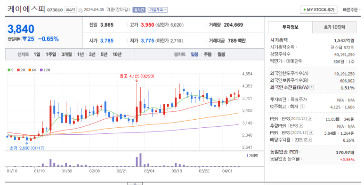Open the 기업개요 dropdown

point(158,10)
